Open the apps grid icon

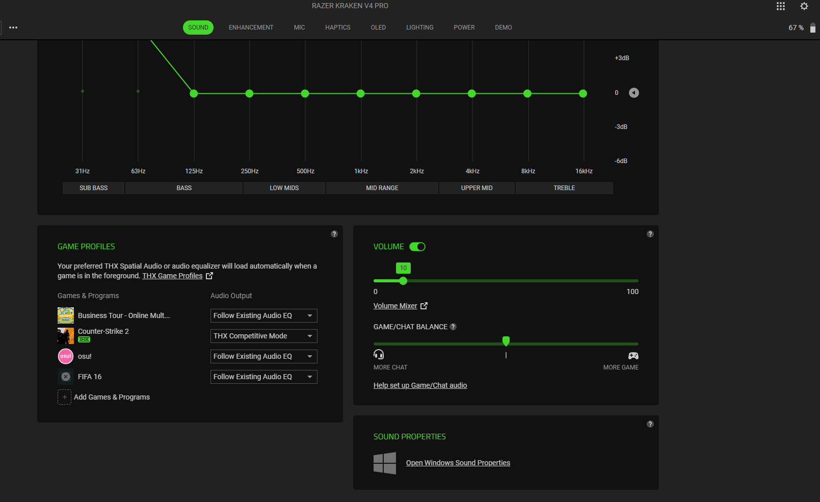[781, 6]
